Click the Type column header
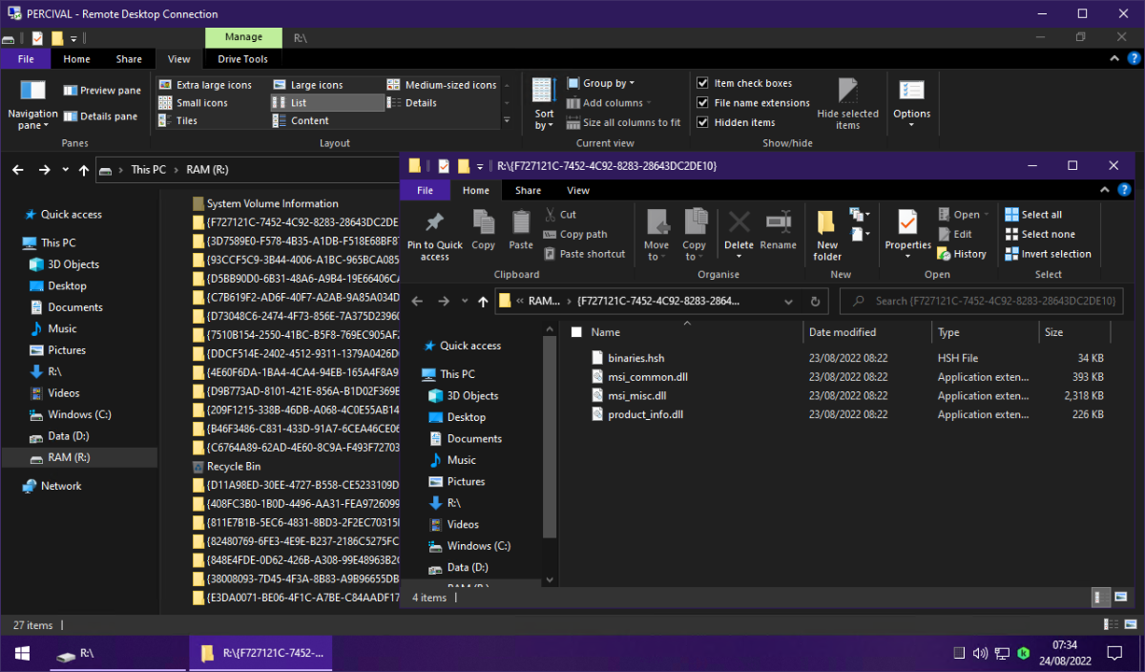The height and width of the screenshot is (672, 1145). pyautogui.click(x=985, y=332)
